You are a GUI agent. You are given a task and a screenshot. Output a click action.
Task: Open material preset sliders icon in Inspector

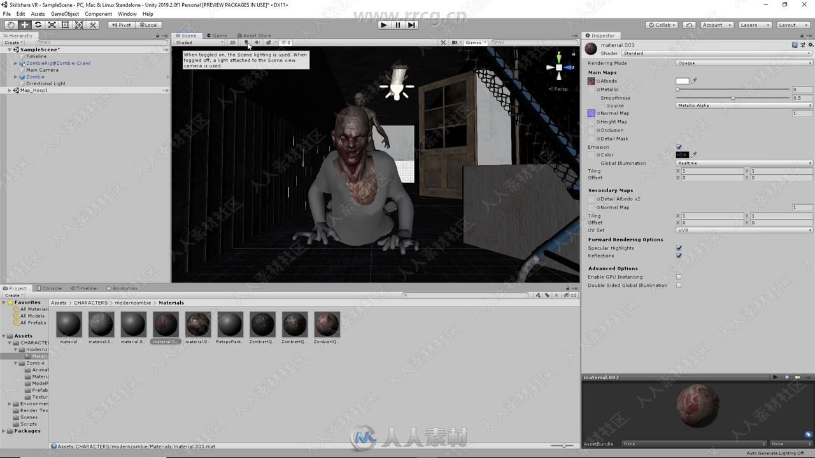tap(802, 45)
